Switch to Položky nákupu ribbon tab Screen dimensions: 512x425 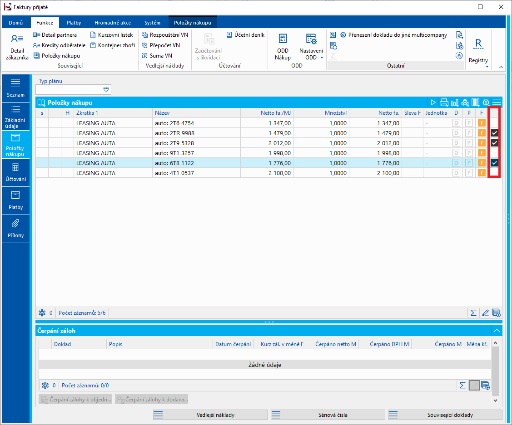click(x=193, y=23)
